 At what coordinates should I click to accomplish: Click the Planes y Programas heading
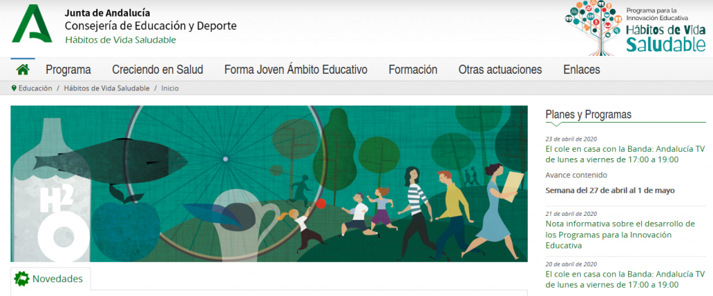tap(588, 115)
